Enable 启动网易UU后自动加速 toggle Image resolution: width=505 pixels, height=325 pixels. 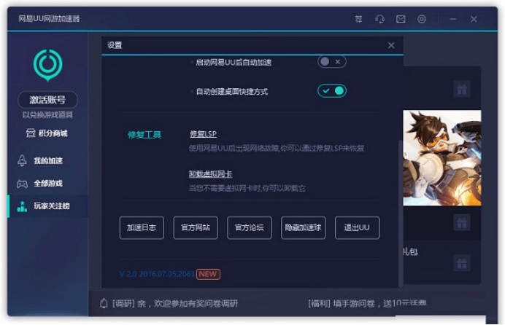[331, 62]
